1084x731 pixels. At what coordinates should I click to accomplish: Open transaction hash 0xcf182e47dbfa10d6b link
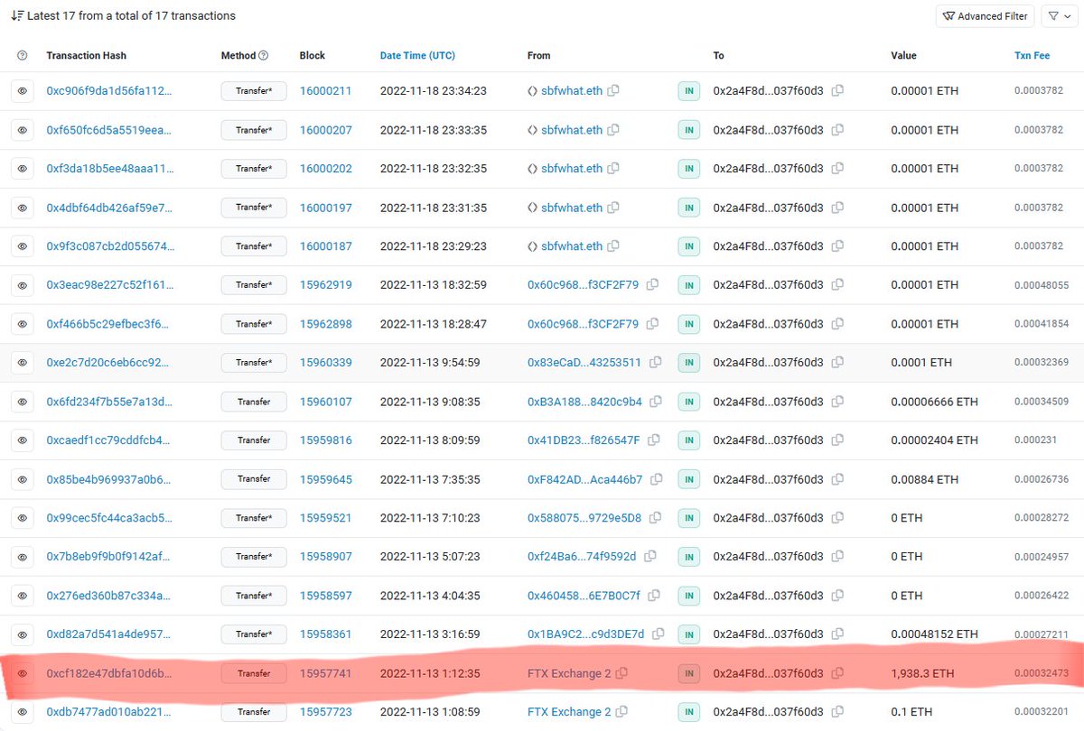pos(107,673)
